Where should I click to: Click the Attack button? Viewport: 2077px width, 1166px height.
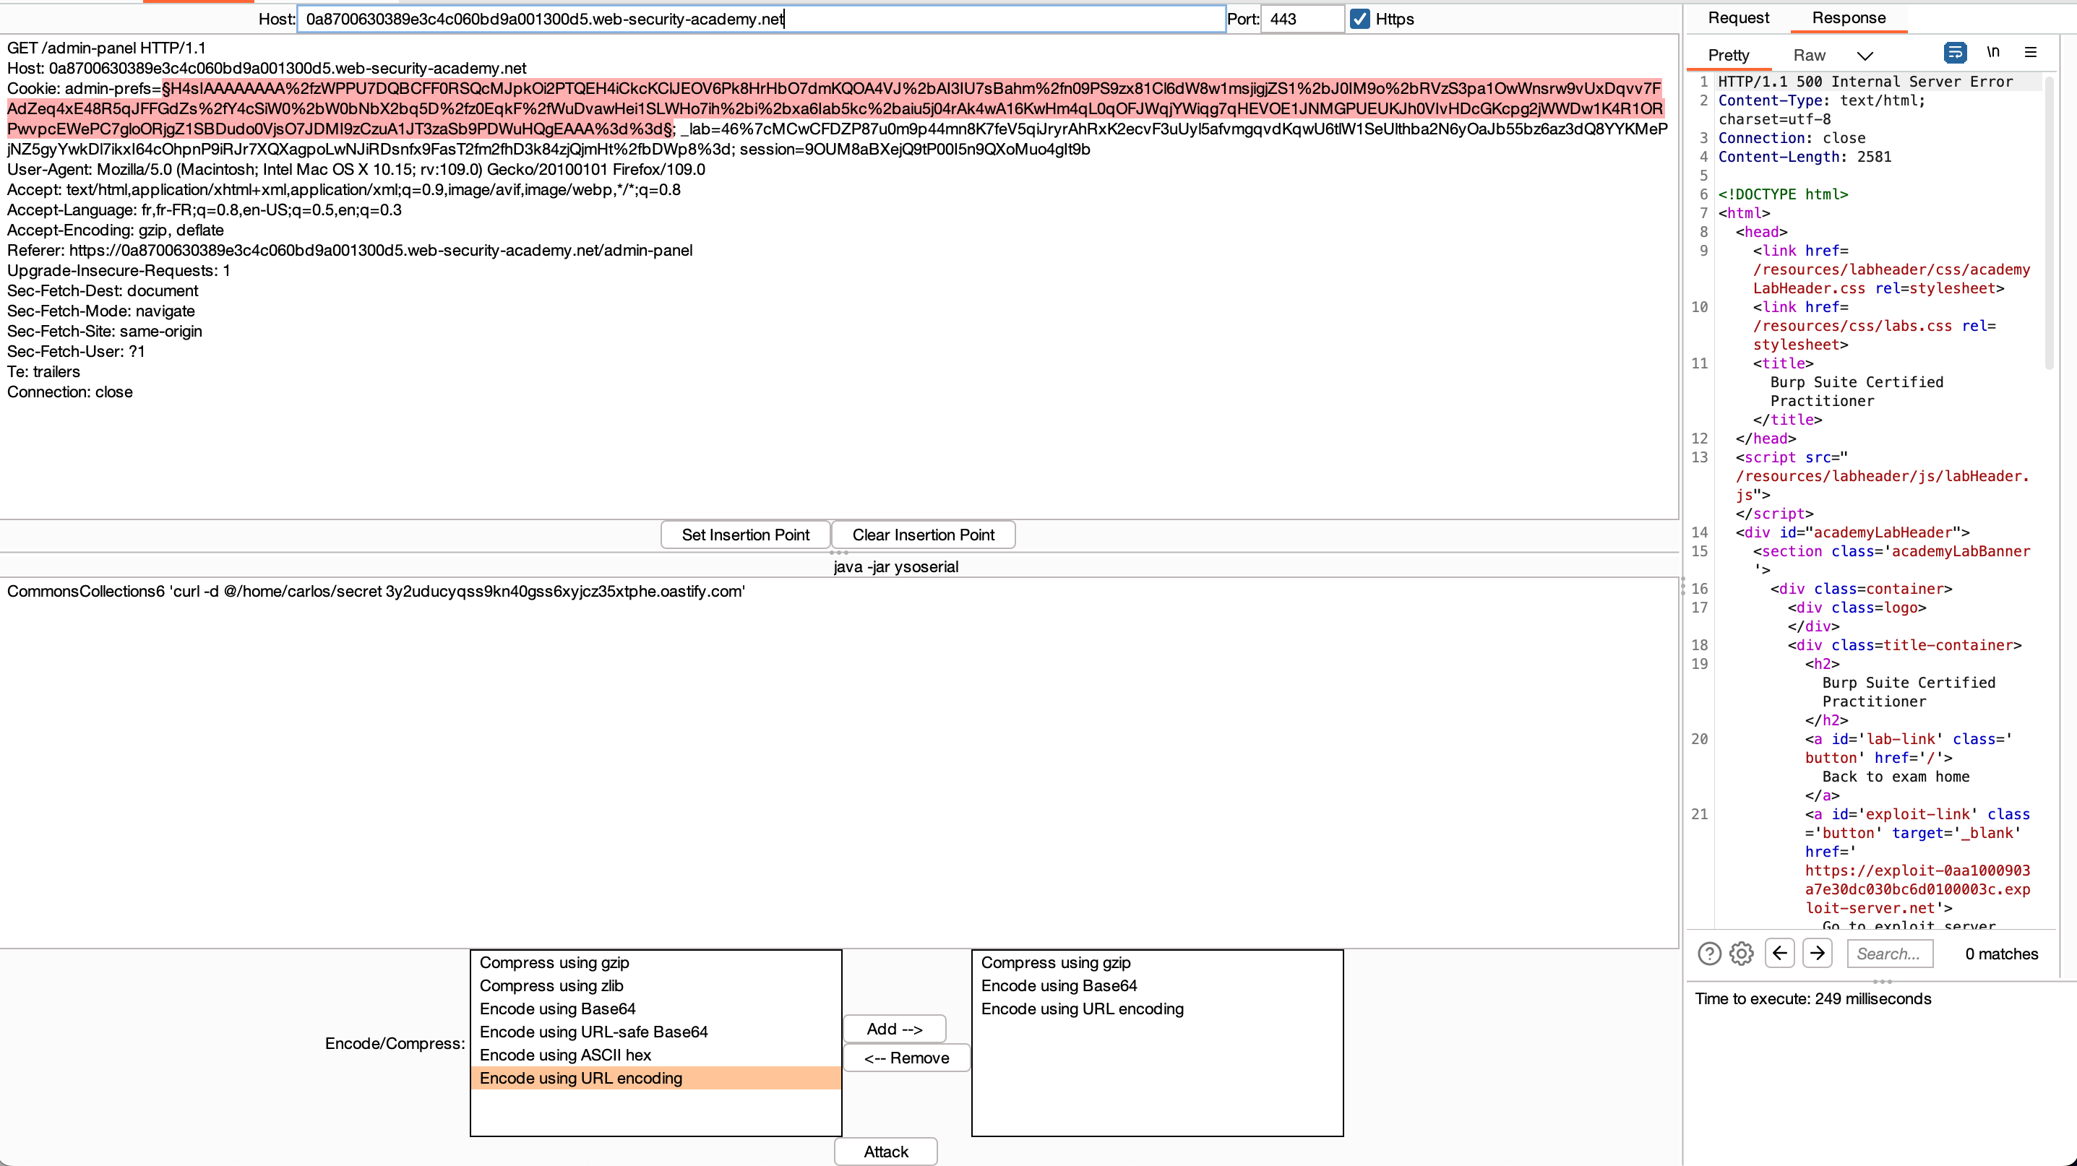click(885, 1151)
